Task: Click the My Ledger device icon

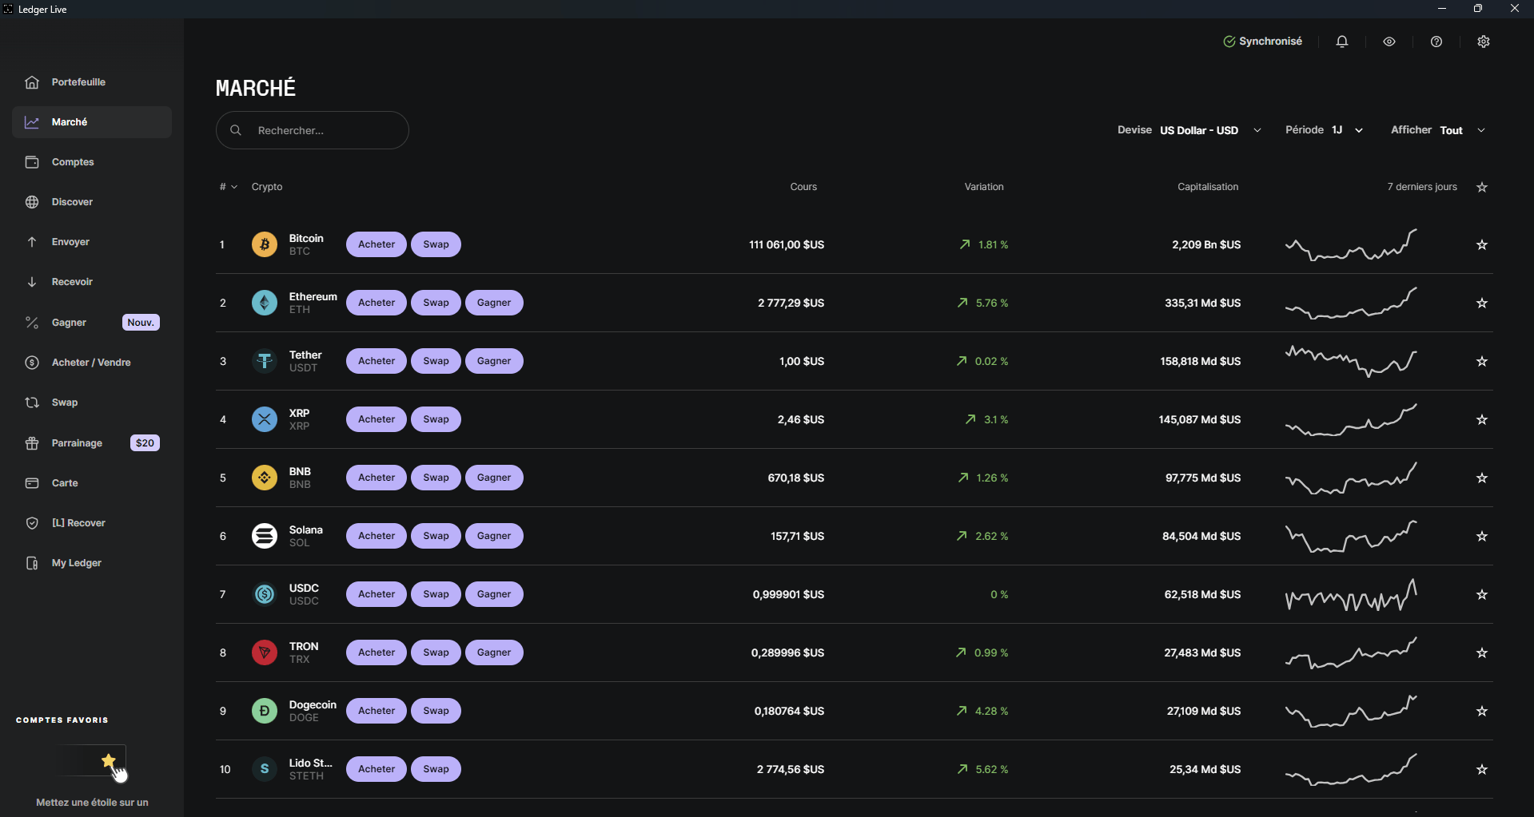Action: click(32, 563)
